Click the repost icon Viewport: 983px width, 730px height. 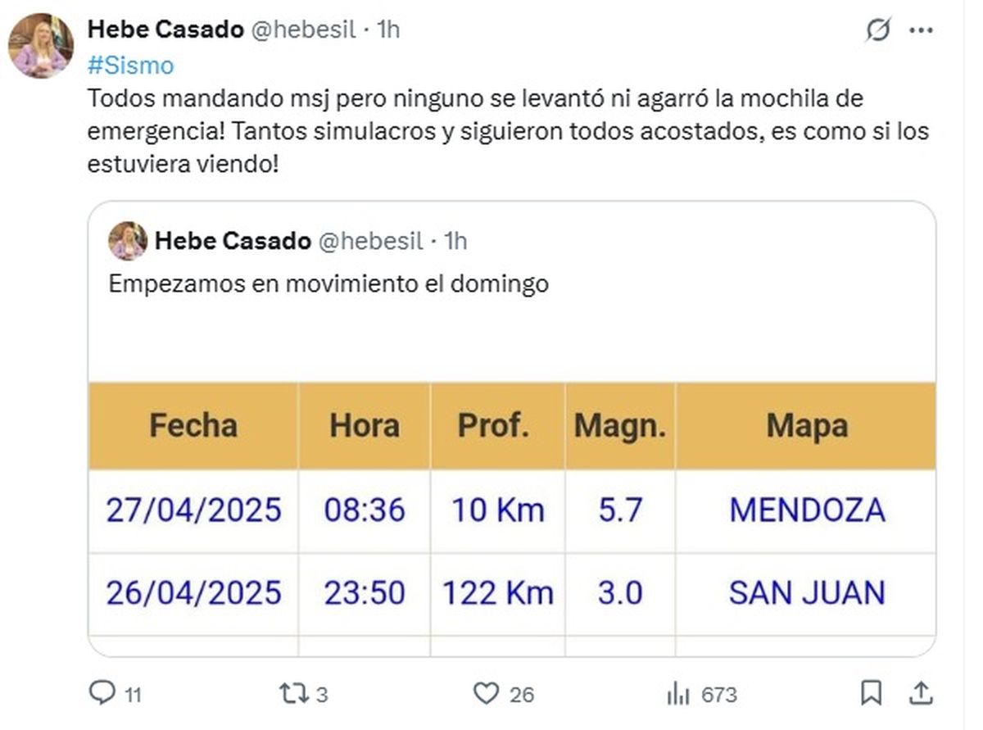(292, 694)
